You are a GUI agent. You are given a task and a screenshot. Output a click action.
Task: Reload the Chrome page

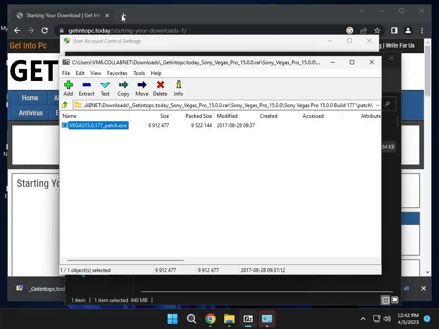pyautogui.click(x=45, y=30)
